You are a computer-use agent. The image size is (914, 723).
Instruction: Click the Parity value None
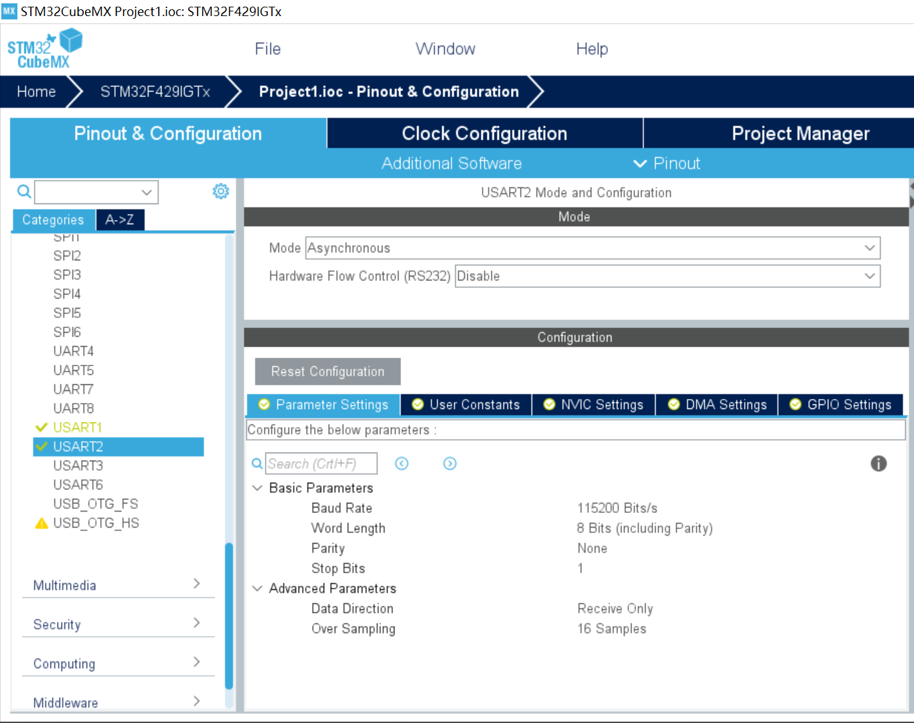pyautogui.click(x=593, y=548)
